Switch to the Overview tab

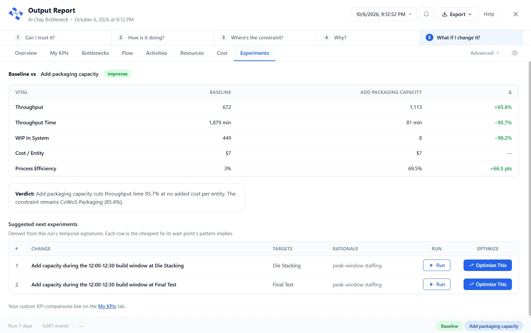tap(26, 53)
